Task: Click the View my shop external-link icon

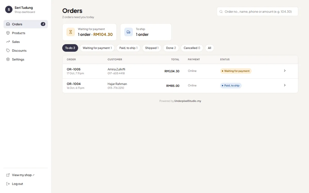Action: click(8, 175)
